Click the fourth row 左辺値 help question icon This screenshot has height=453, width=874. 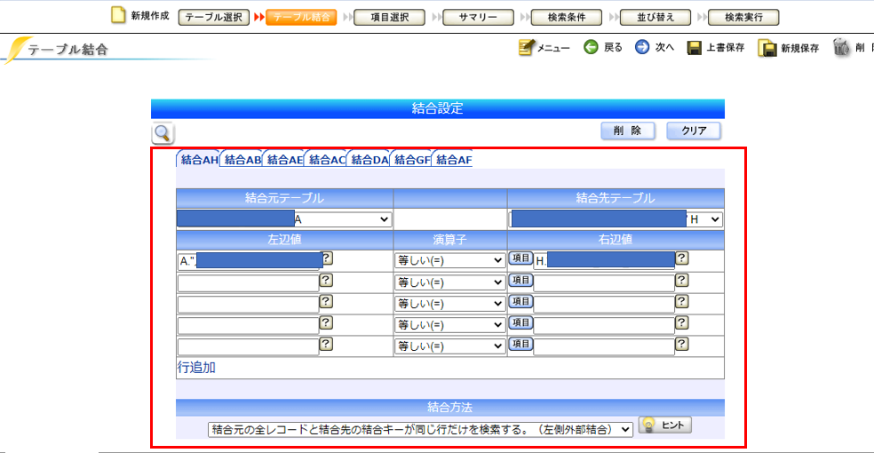(x=326, y=322)
